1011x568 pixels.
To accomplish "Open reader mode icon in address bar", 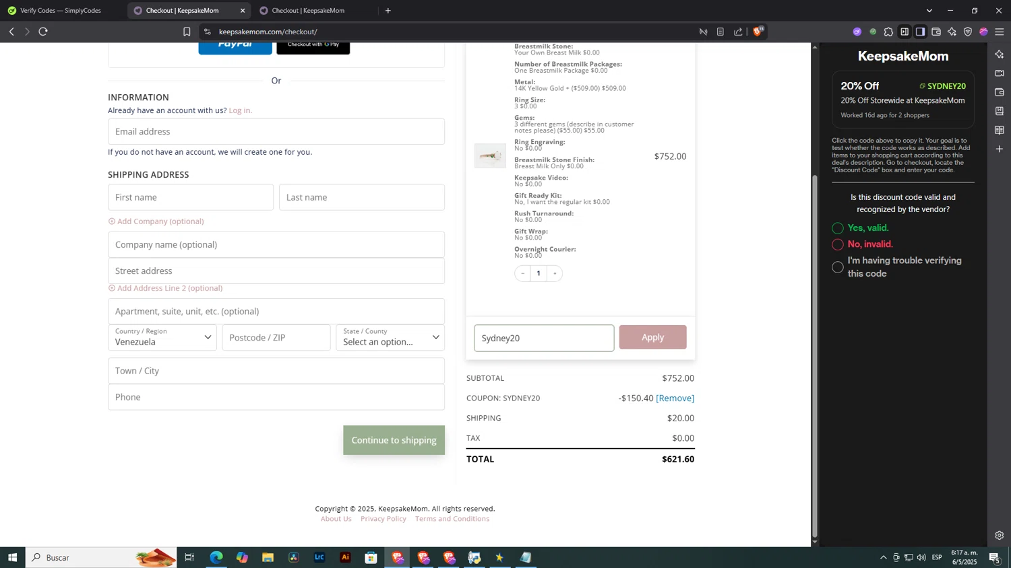I will [x=721, y=32].
